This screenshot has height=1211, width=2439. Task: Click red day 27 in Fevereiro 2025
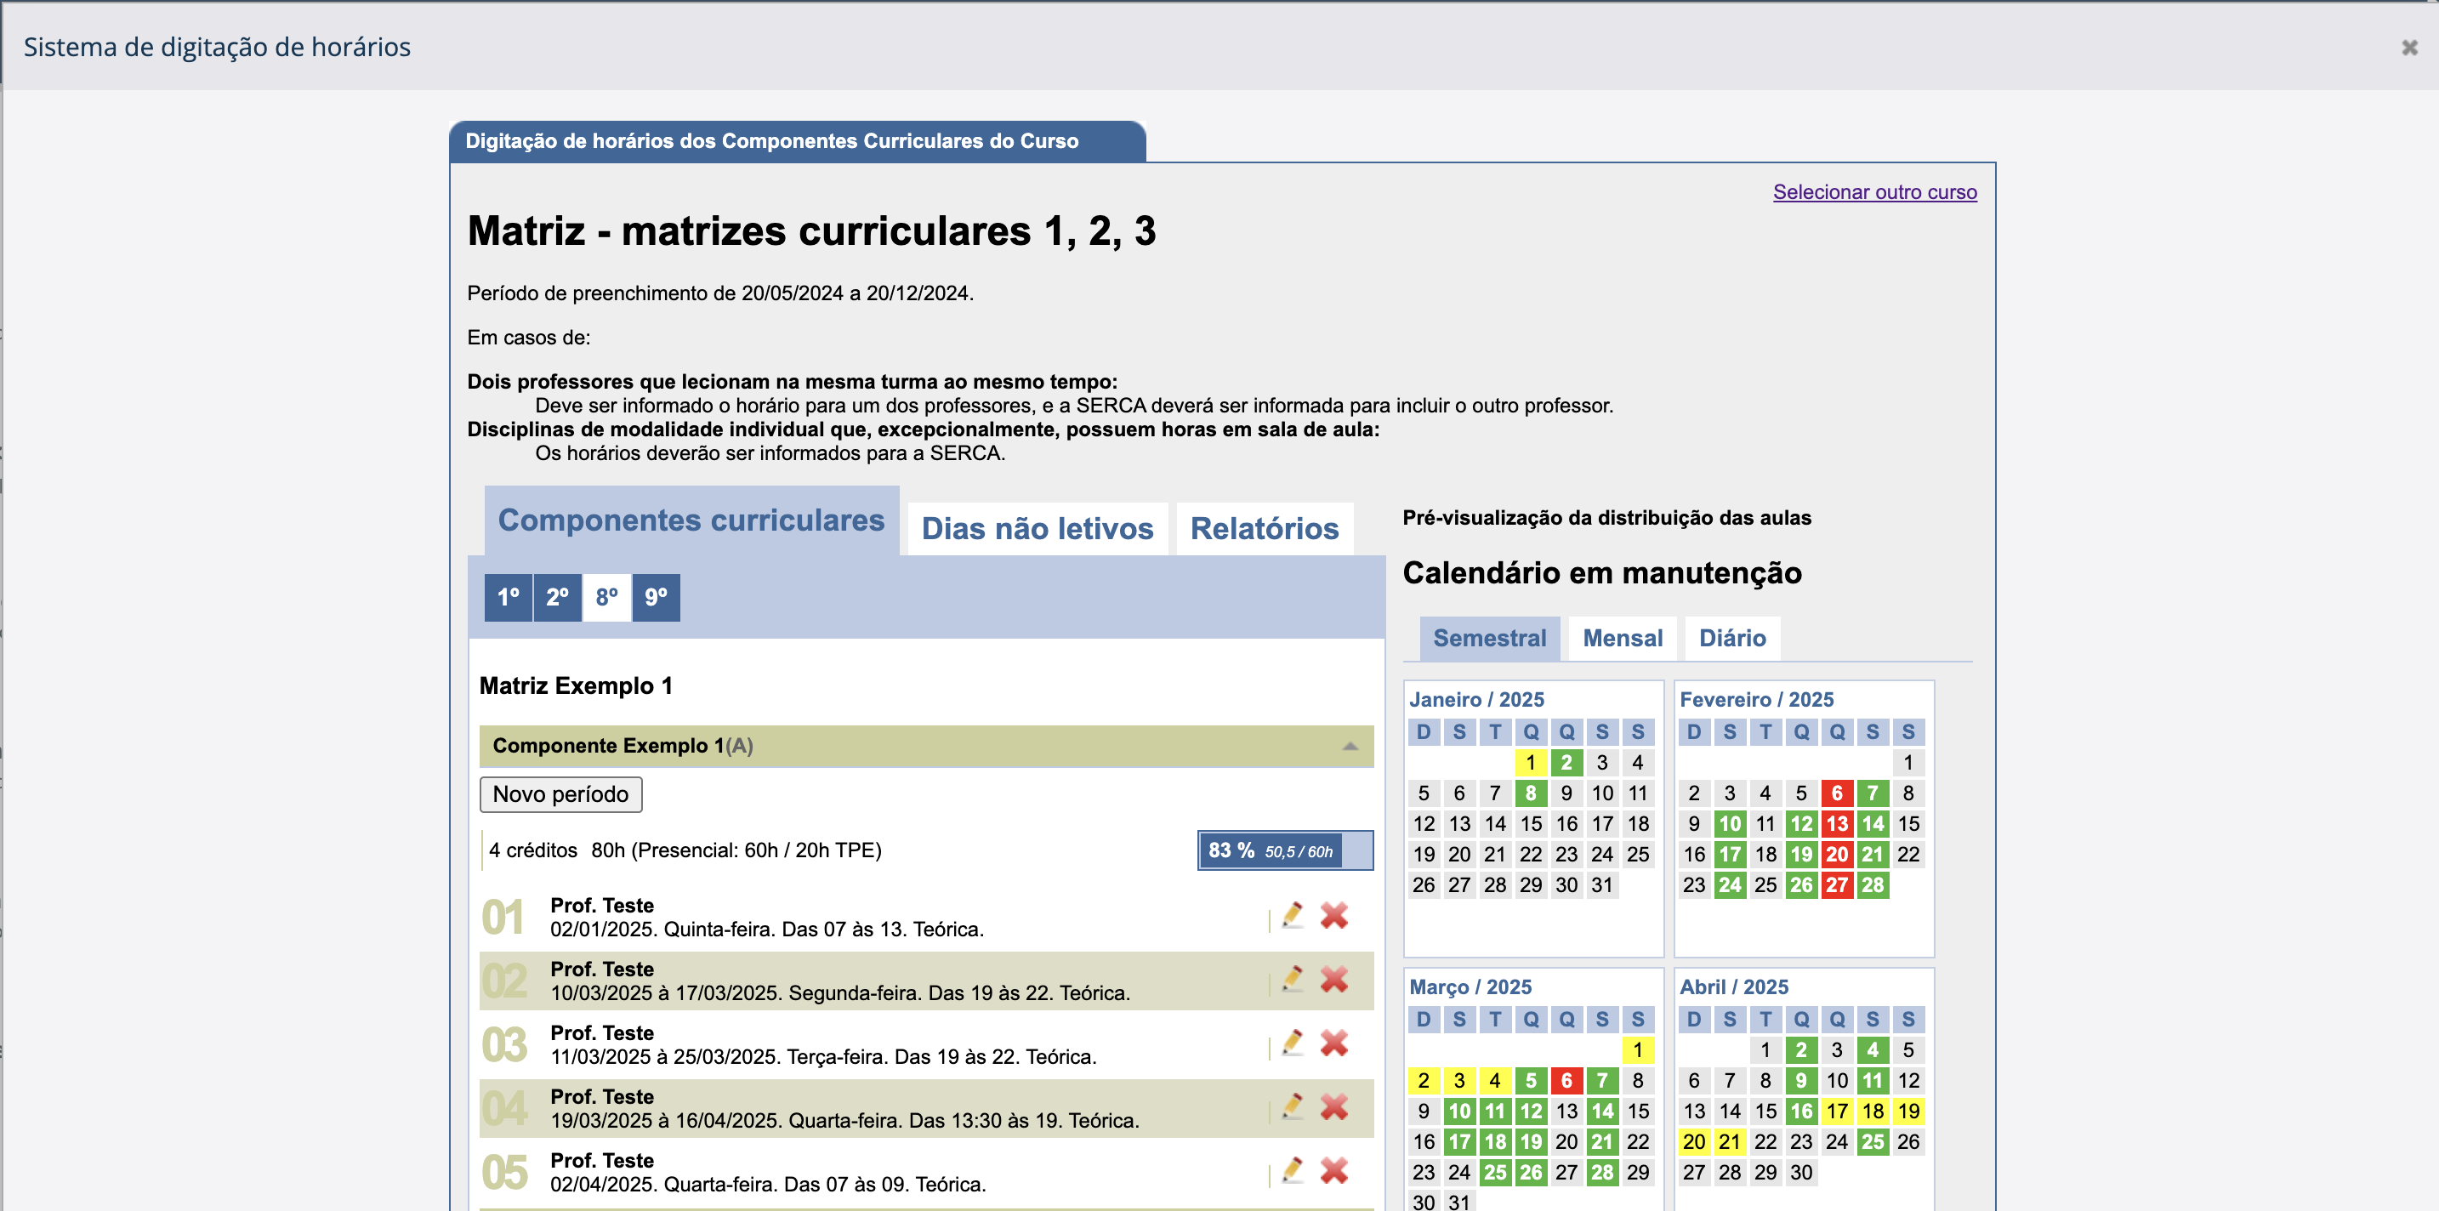pyautogui.click(x=1837, y=885)
